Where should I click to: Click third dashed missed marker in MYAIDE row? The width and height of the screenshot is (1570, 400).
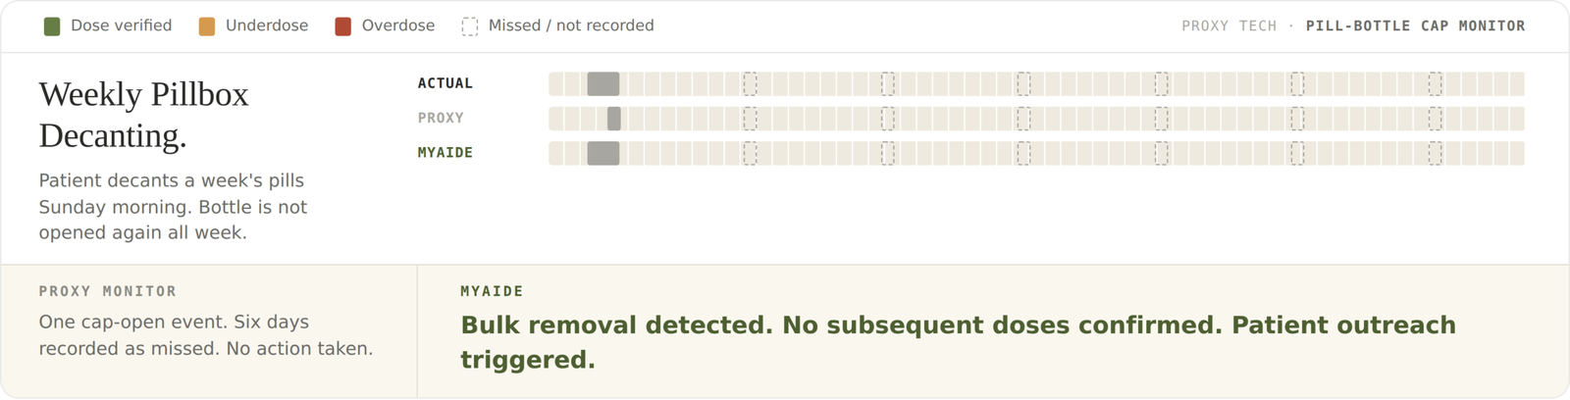pyautogui.click(x=1023, y=153)
